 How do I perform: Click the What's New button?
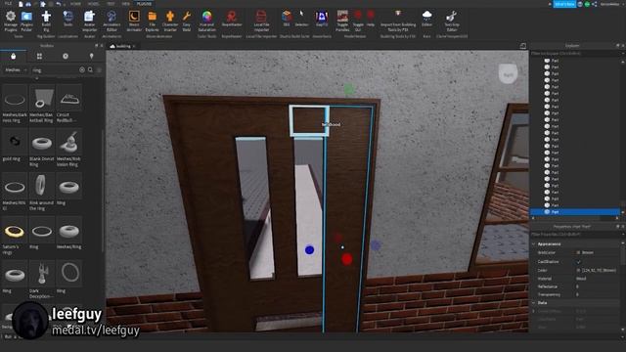(564, 4)
